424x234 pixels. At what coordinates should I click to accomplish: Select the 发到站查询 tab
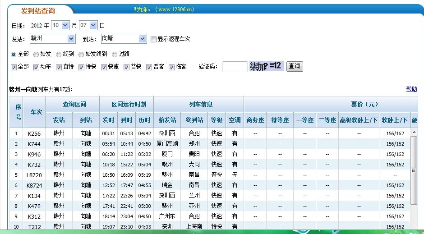[x=38, y=11]
